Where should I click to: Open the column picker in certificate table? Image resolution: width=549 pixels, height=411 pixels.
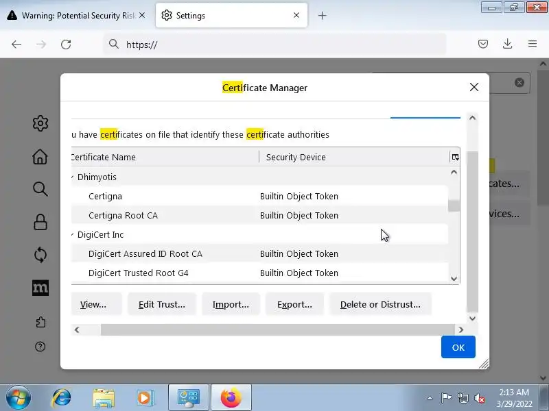[x=455, y=157]
